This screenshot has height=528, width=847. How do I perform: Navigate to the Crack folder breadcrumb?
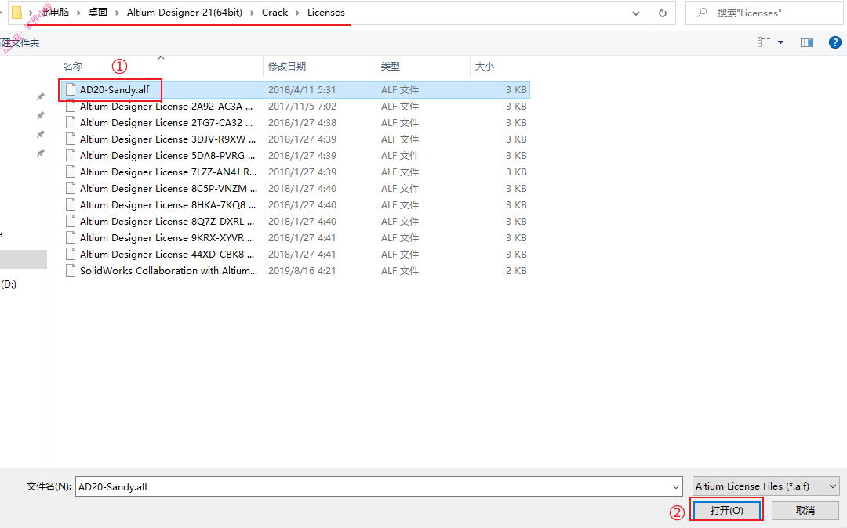pos(275,13)
